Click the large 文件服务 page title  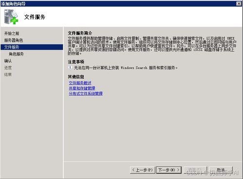pos(35,17)
